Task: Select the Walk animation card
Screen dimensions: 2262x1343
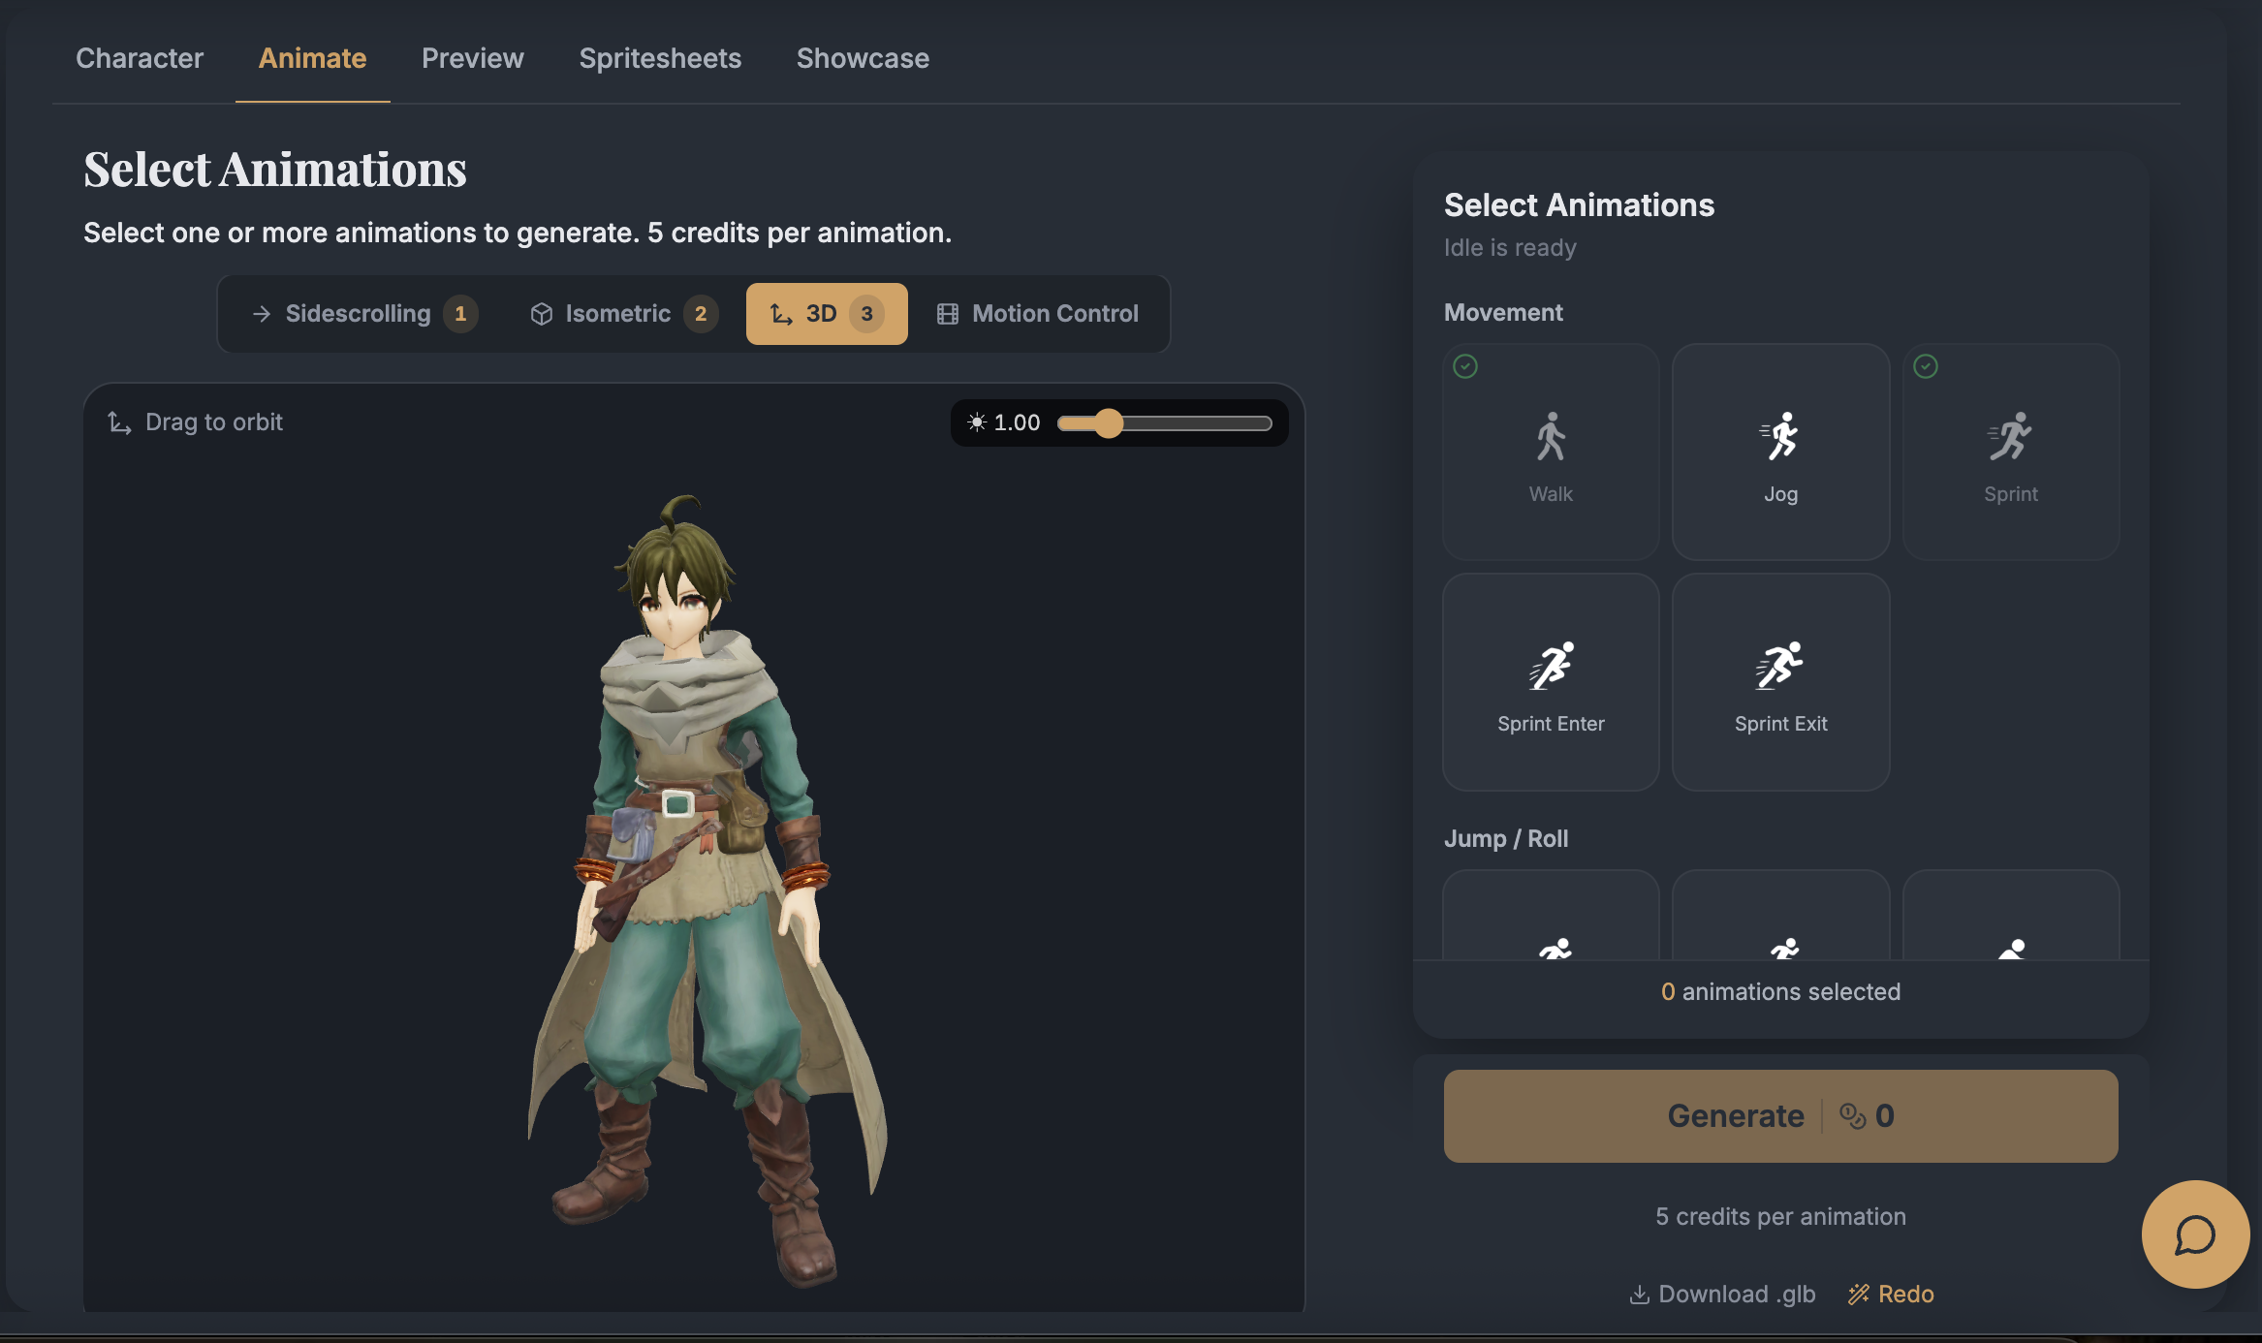Action: [1551, 452]
